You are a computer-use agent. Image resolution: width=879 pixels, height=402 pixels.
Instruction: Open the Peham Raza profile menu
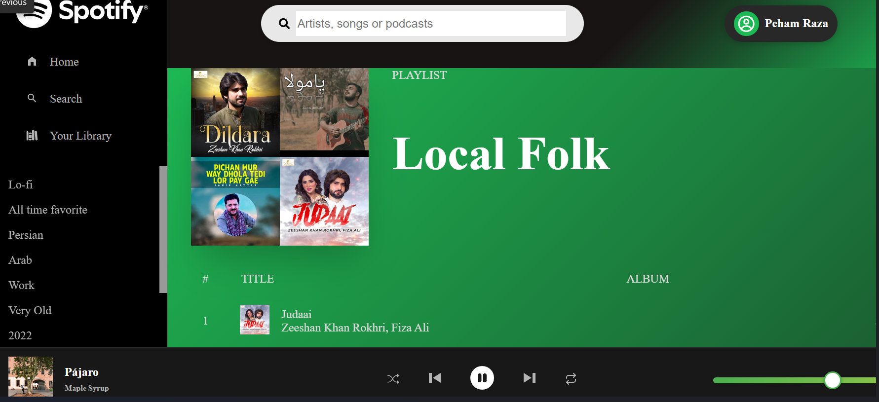click(x=796, y=24)
